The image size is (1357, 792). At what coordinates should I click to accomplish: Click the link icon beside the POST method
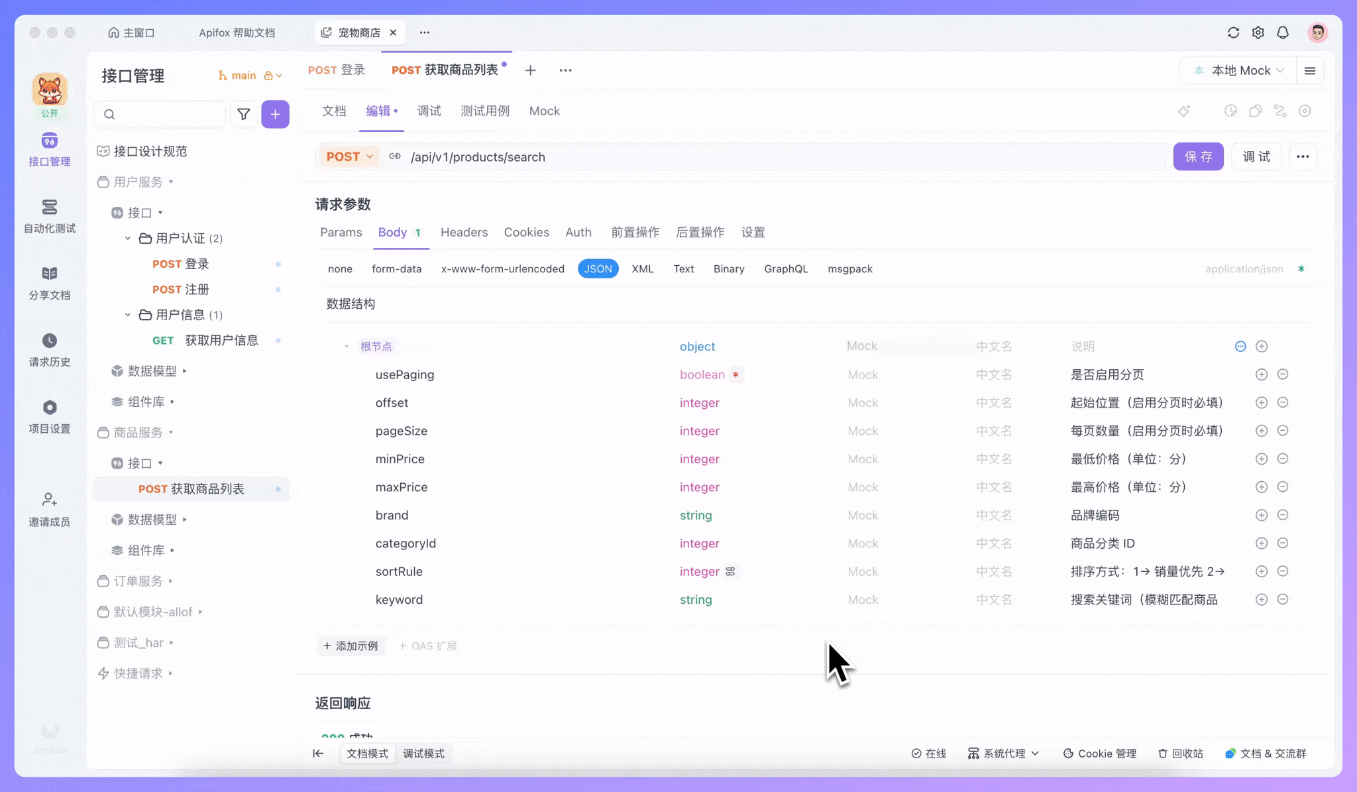(395, 156)
